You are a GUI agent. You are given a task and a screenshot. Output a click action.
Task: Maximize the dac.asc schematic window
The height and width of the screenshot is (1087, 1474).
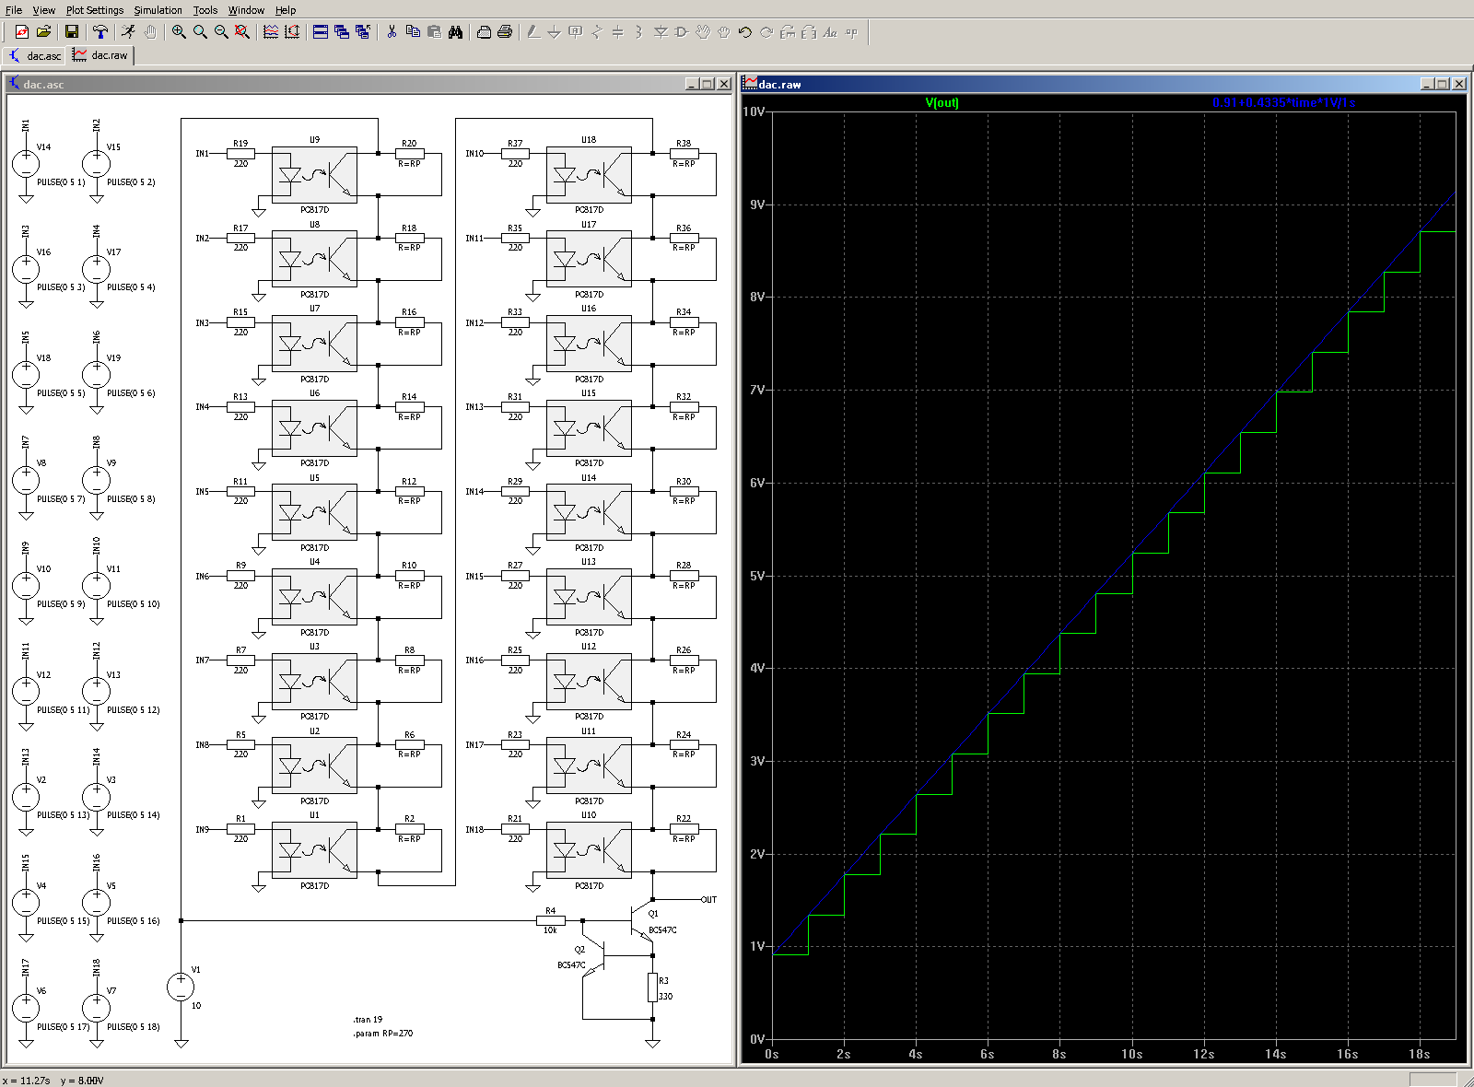pyautogui.click(x=708, y=84)
